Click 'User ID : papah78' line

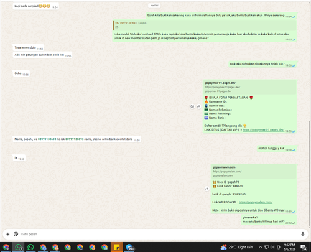click(x=226, y=182)
